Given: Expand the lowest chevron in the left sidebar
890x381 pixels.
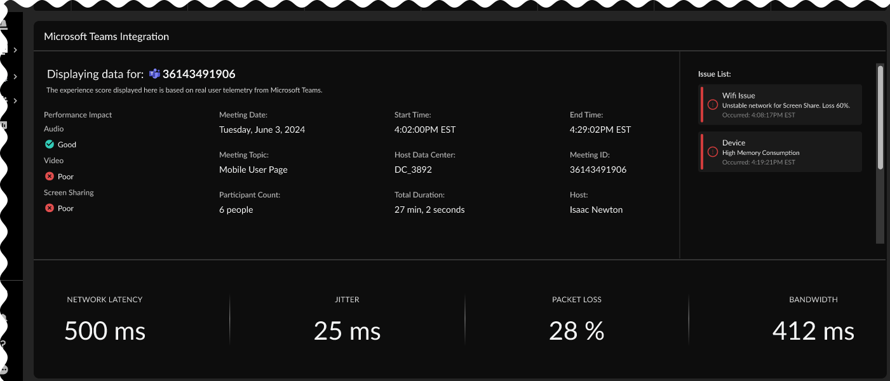Looking at the screenshot, I should pyautogui.click(x=15, y=100).
